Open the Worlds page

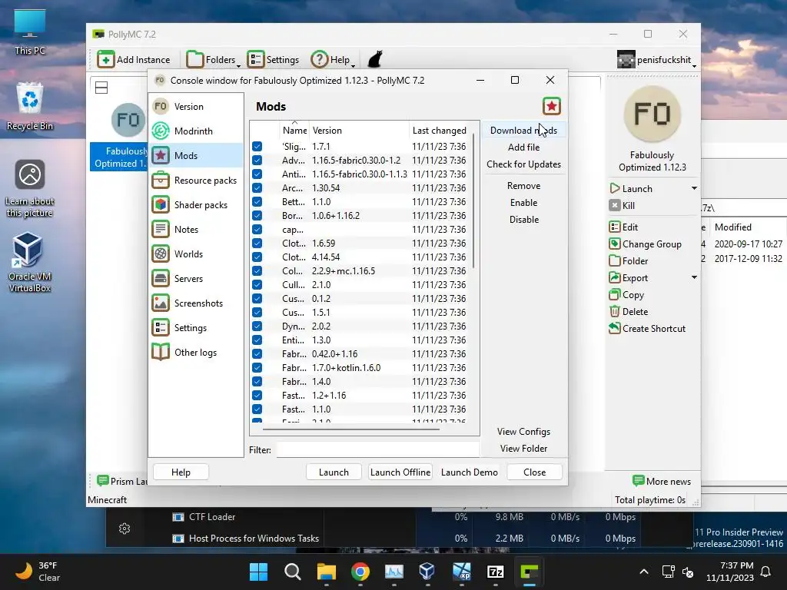click(196, 254)
